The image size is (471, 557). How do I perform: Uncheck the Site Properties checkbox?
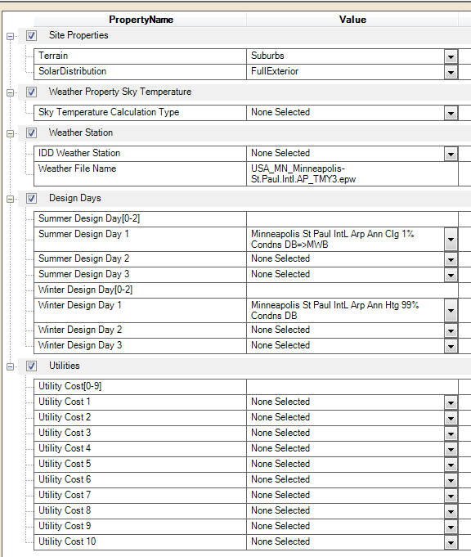[x=31, y=35]
